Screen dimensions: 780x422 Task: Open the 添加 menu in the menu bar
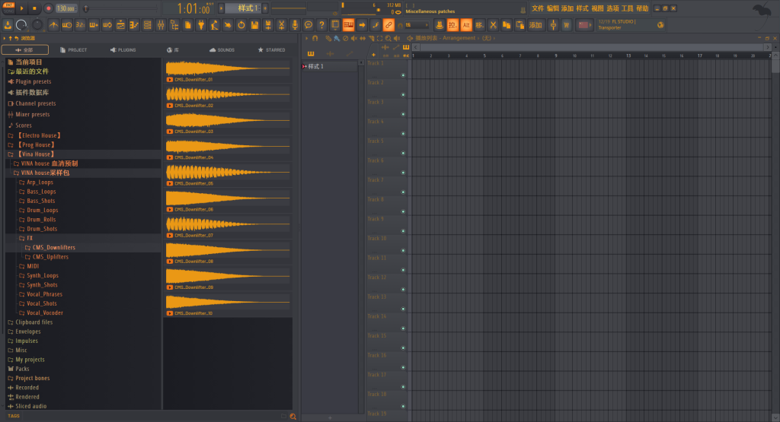tap(567, 8)
